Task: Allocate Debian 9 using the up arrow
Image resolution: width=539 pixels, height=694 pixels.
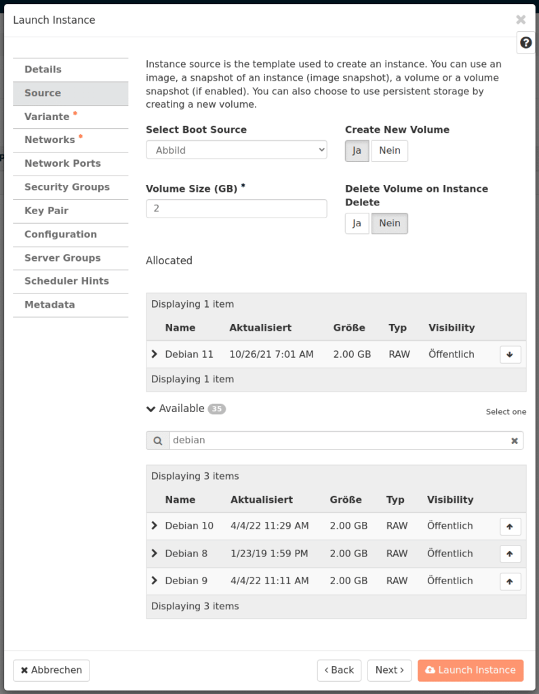Action: [510, 581]
